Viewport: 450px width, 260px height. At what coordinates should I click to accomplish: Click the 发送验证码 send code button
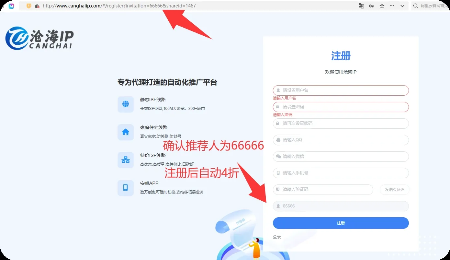point(394,190)
